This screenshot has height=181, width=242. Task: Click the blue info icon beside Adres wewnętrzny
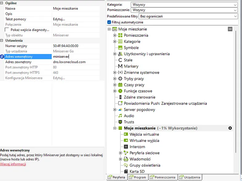[2, 56]
